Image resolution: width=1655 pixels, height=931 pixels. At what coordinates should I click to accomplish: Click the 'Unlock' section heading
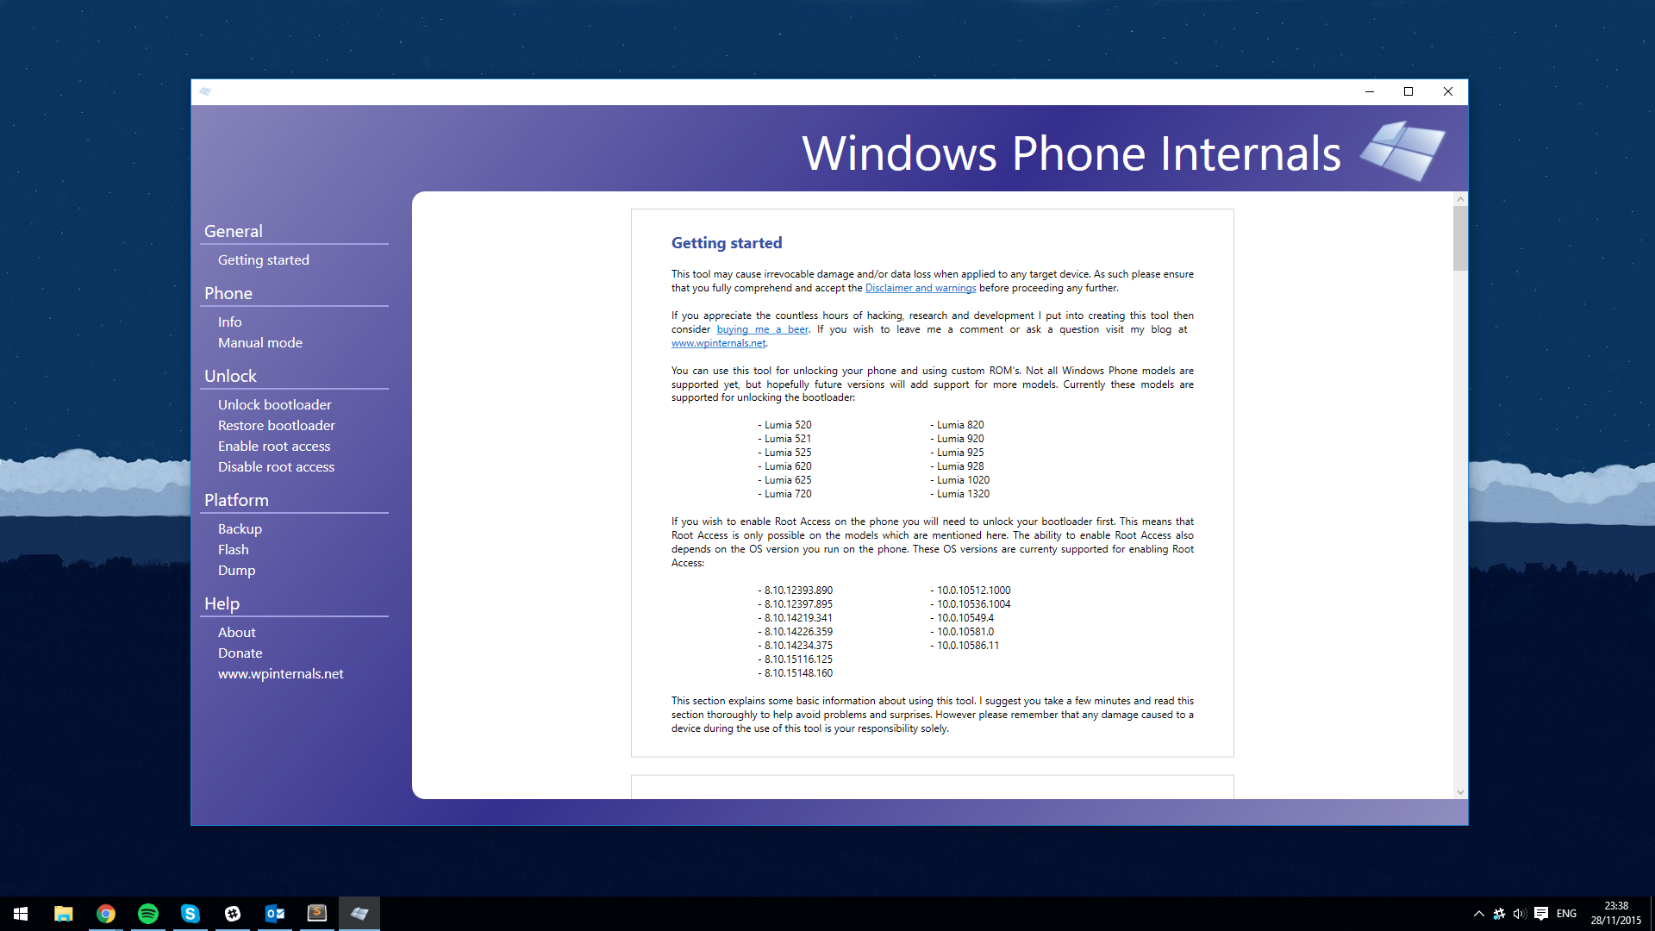[x=230, y=376]
